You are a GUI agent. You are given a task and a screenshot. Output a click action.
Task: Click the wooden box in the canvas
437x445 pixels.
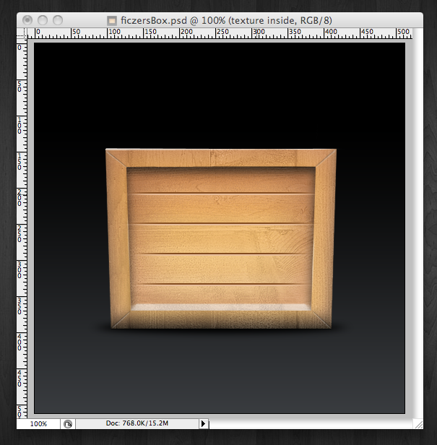tap(221, 238)
